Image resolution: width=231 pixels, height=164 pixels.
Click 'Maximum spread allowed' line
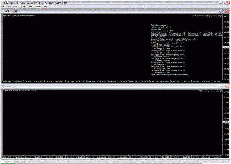pyautogui.click(x=162, y=31)
